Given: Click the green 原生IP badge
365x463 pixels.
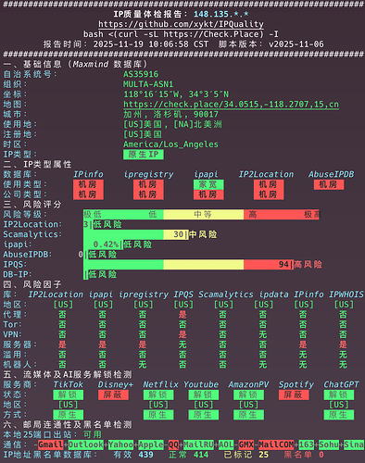Looking at the screenshot, I should 144,155.
